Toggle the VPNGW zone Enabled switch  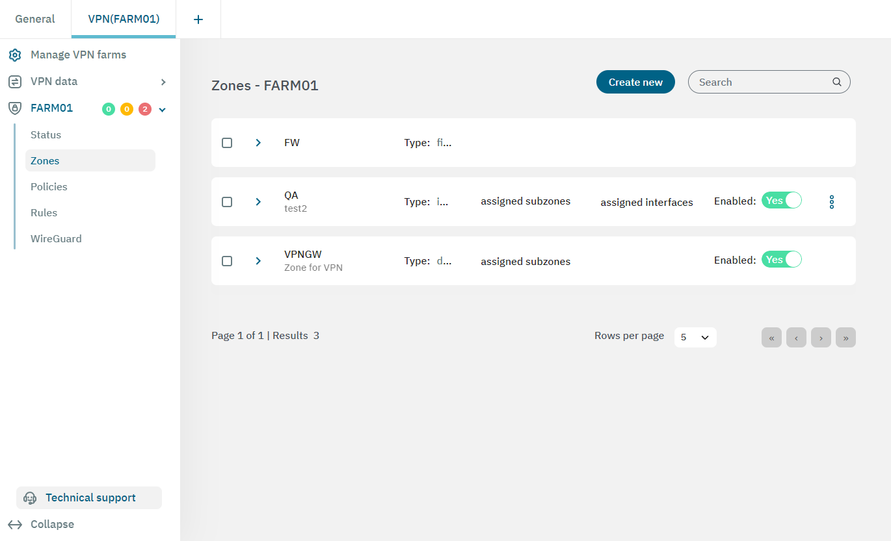click(x=782, y=260)
